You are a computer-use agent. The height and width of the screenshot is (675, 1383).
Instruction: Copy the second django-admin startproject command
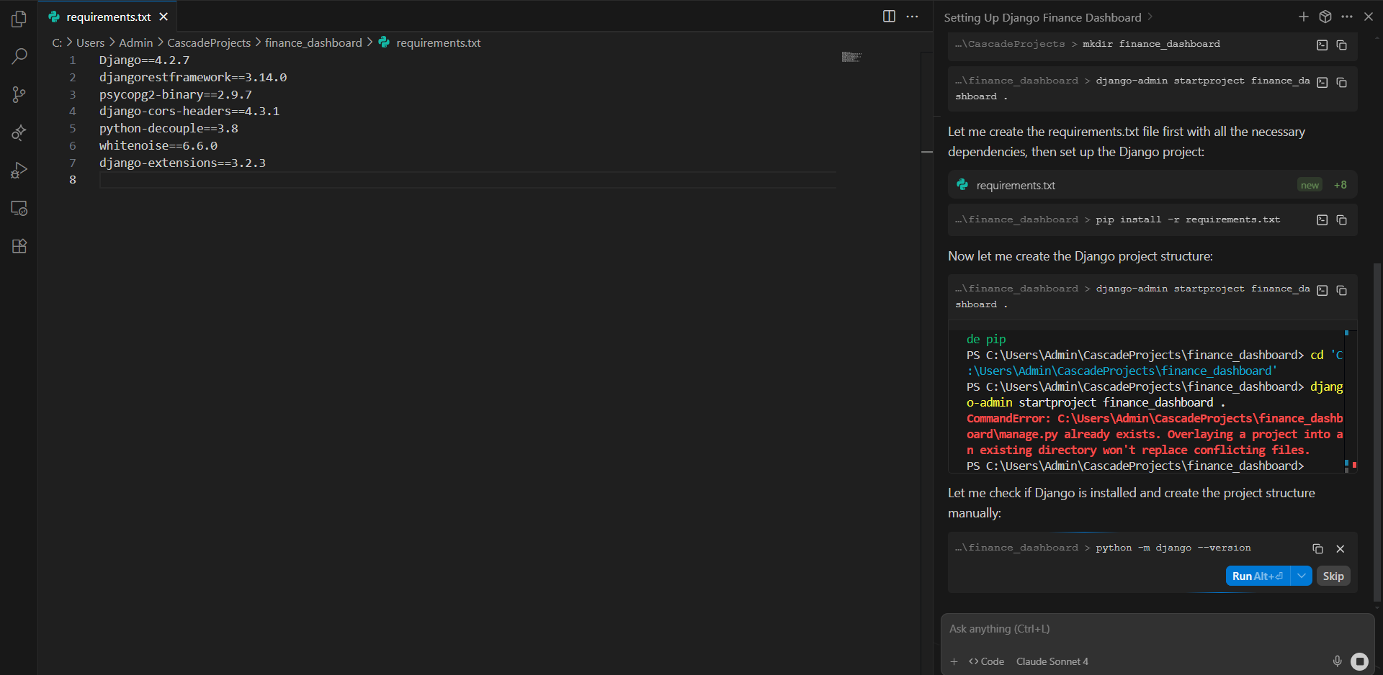click(1341, 290)
